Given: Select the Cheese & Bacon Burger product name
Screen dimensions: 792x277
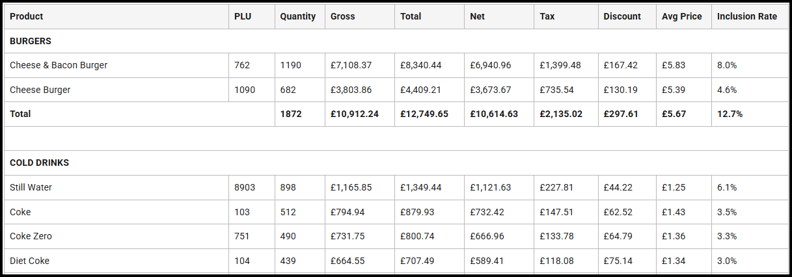Looking at the screenshot, I should tap(59, 65).
